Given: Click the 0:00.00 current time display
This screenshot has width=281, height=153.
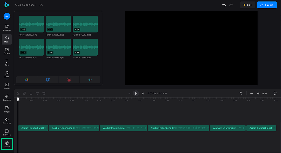Looking at the screenshot, I should click(x=152, y=94).
